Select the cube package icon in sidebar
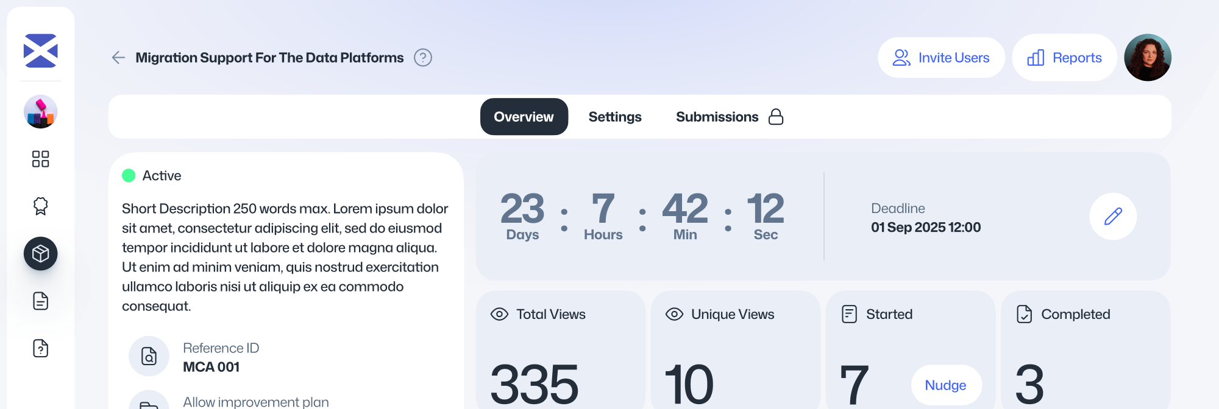1219x409 pixels. pos(40,253)
